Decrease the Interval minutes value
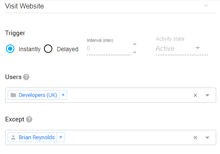Image resolution: width=220 pixels, height=154 pixels. pyautogui.click(x=135, y=52)
